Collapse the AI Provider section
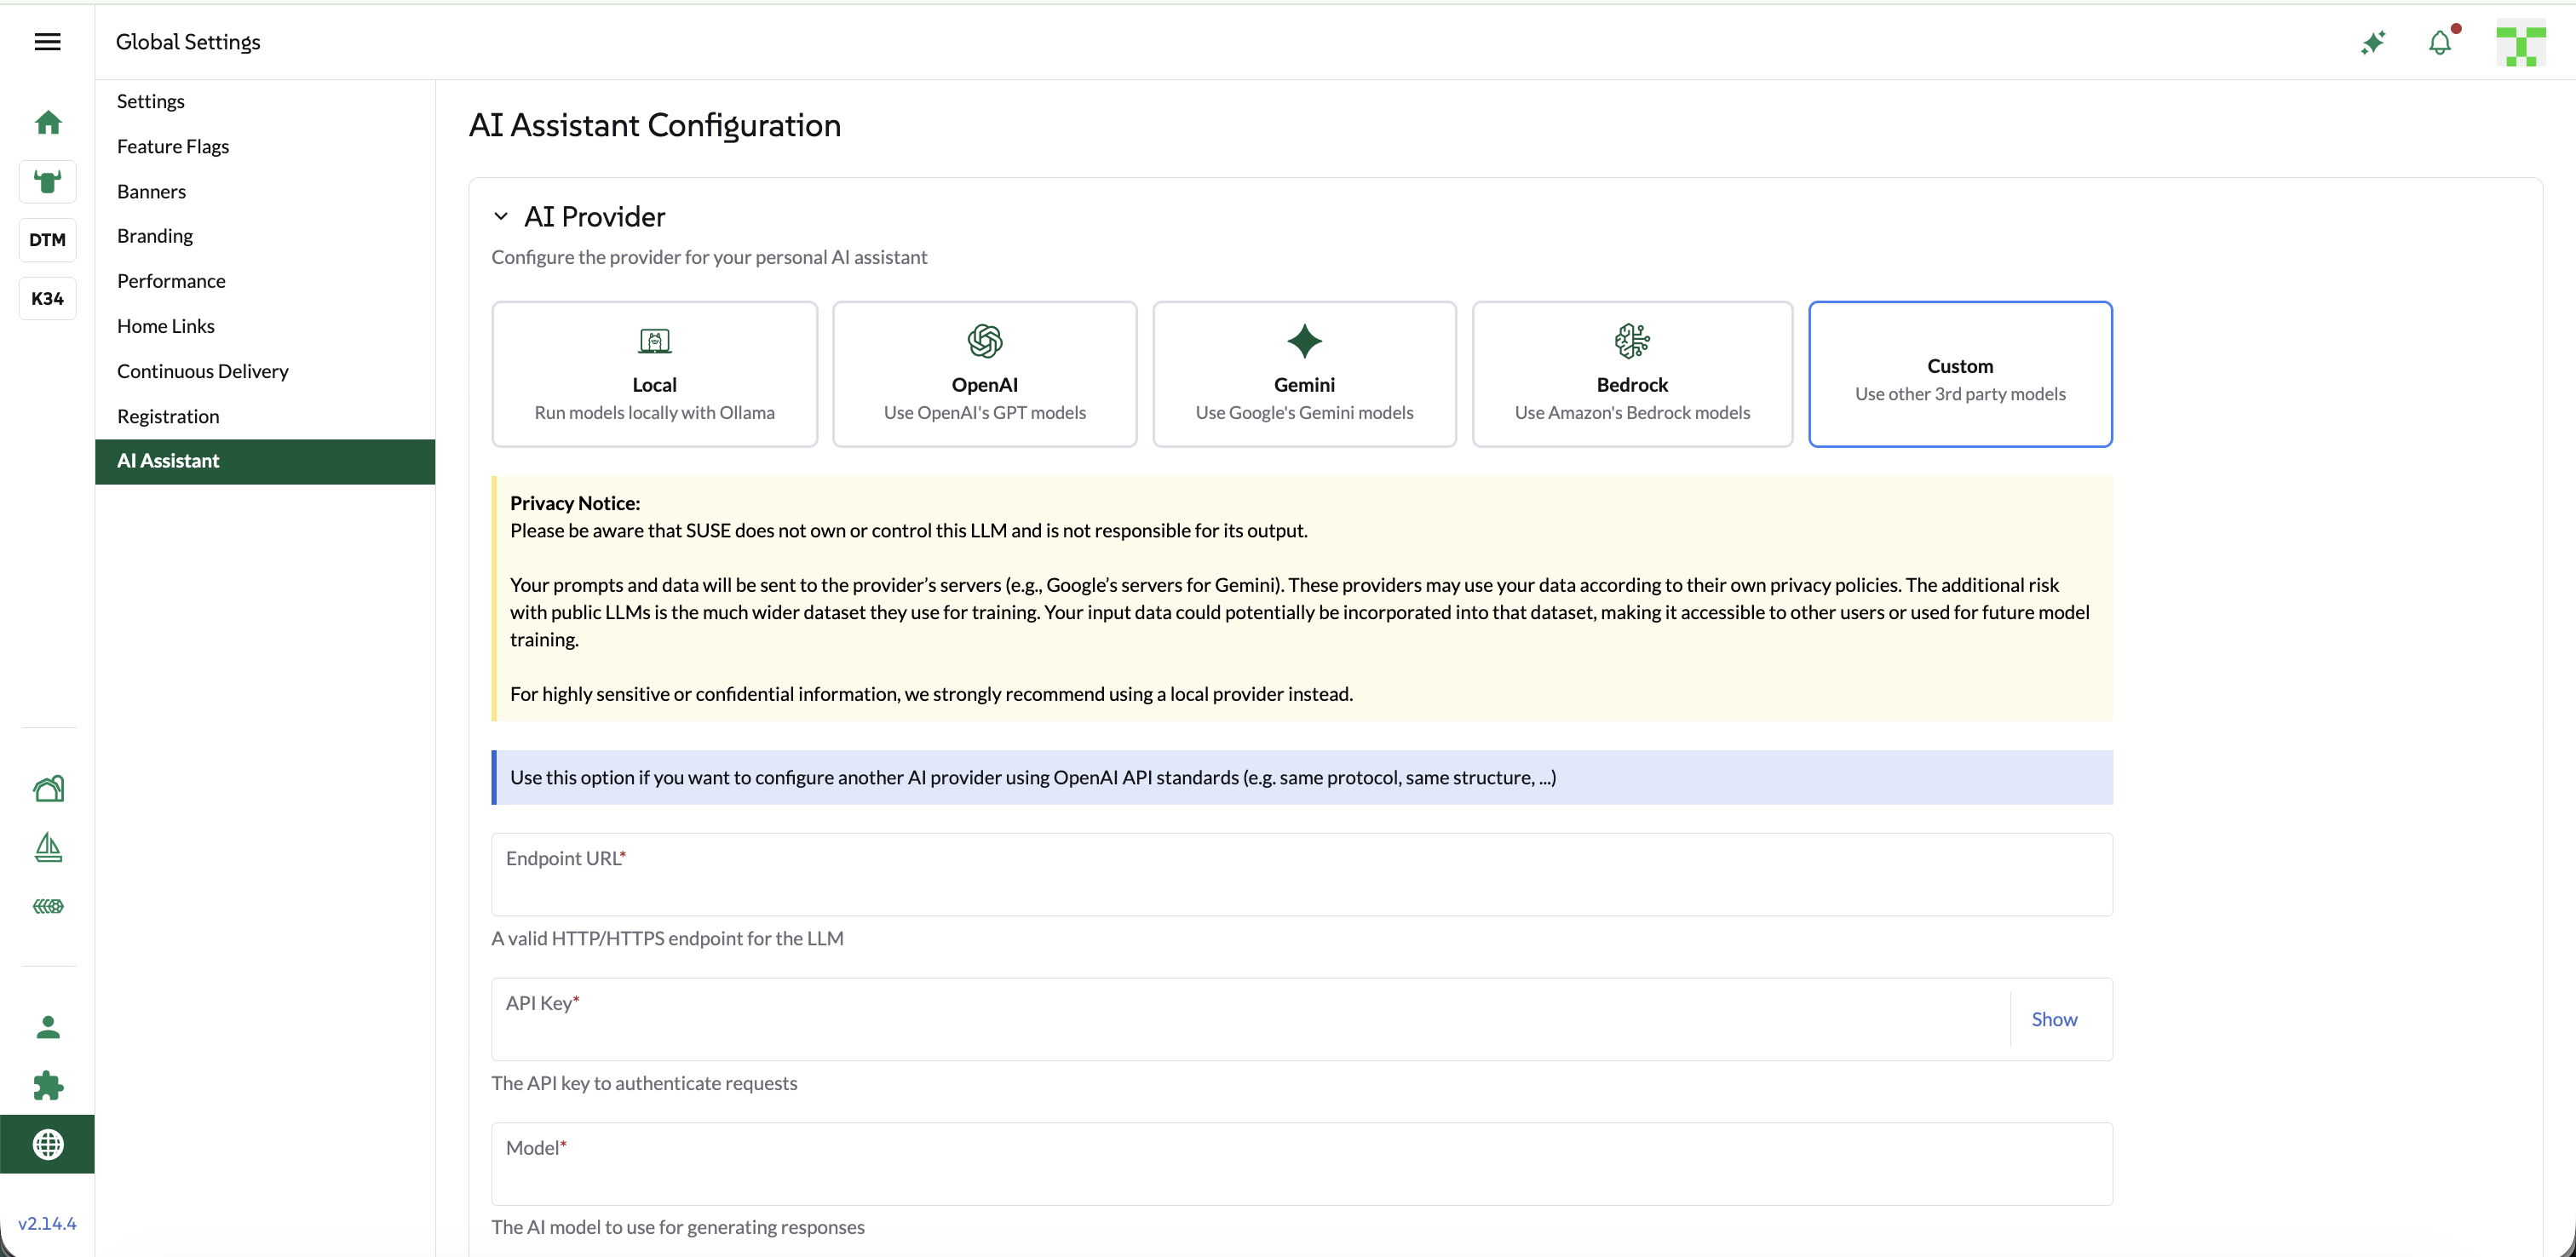 [501, 216]
